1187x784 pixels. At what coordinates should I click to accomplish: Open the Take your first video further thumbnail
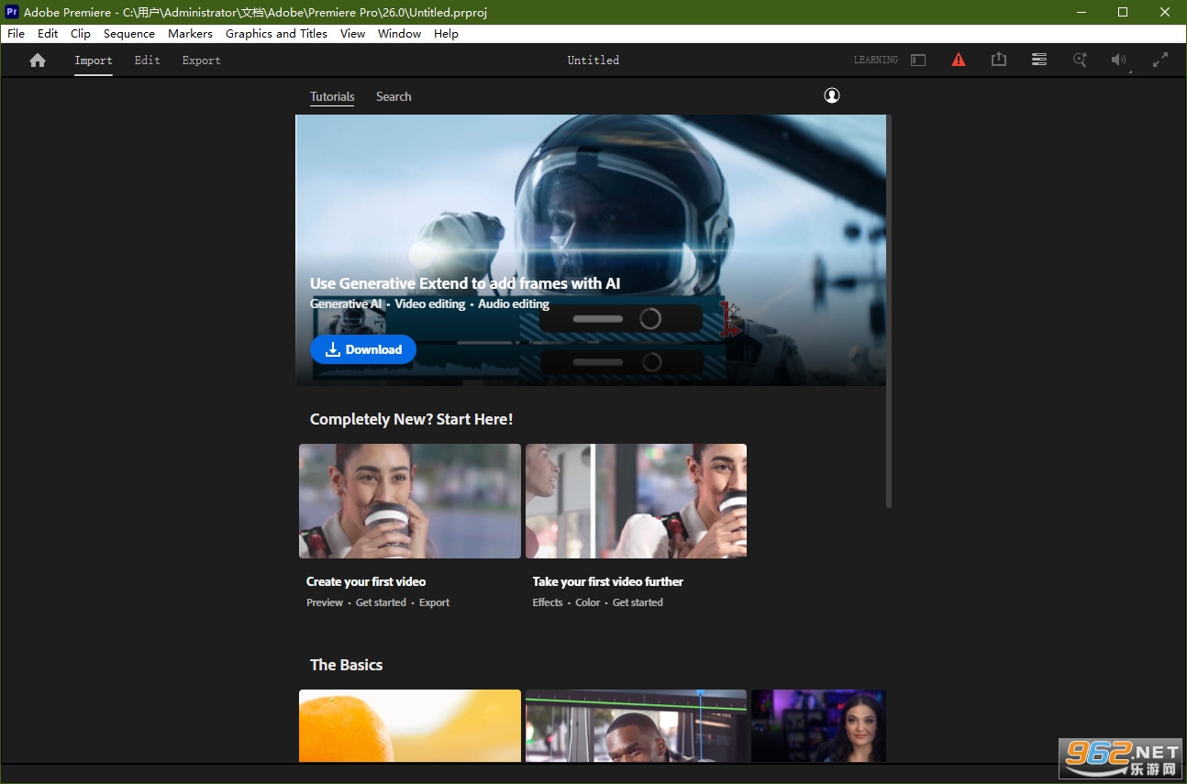[636, 501]
